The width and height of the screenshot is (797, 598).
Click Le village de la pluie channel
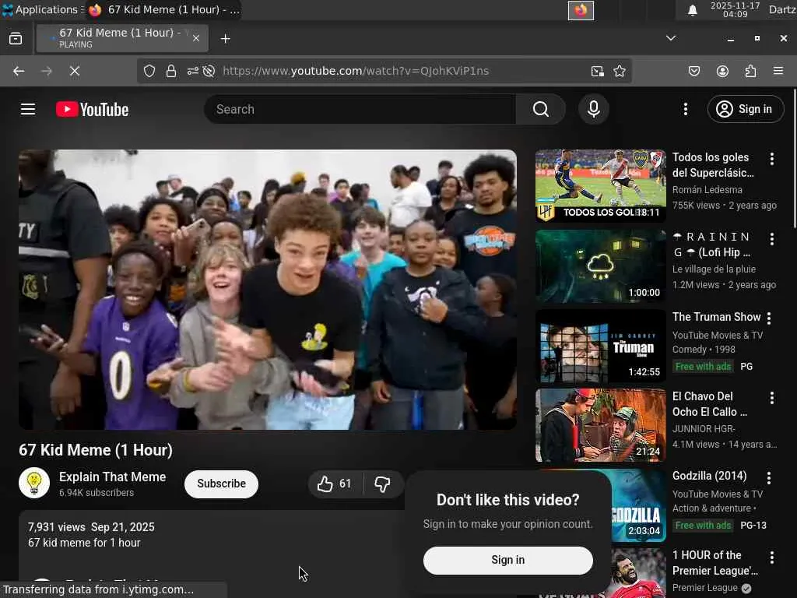[714, 269]
